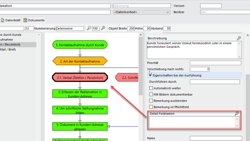This screenshot has height=141, width=250.
Task: Open the Beschreibung magnifier editor icon
Action: coord(239,38)
